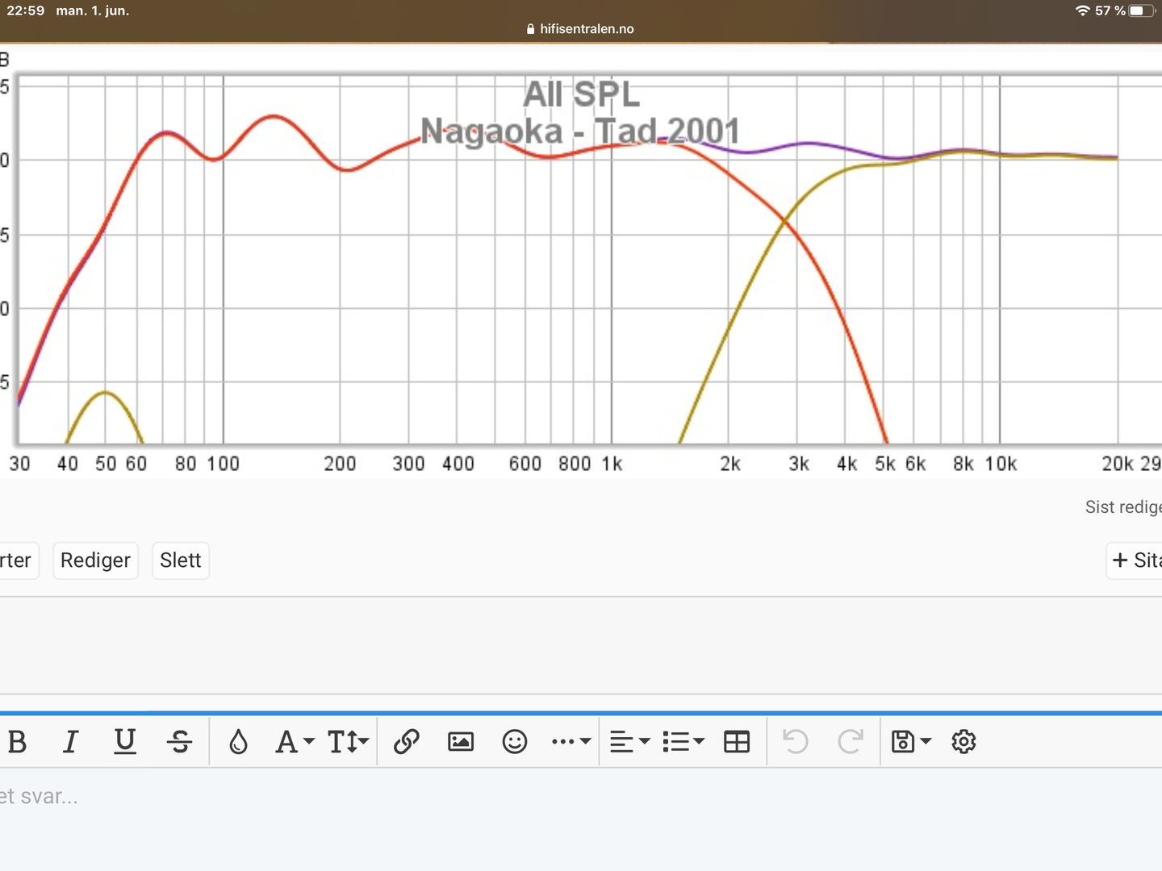Apply strikethrough formatting to text
1162x871 pixels.
click(180, 741)
